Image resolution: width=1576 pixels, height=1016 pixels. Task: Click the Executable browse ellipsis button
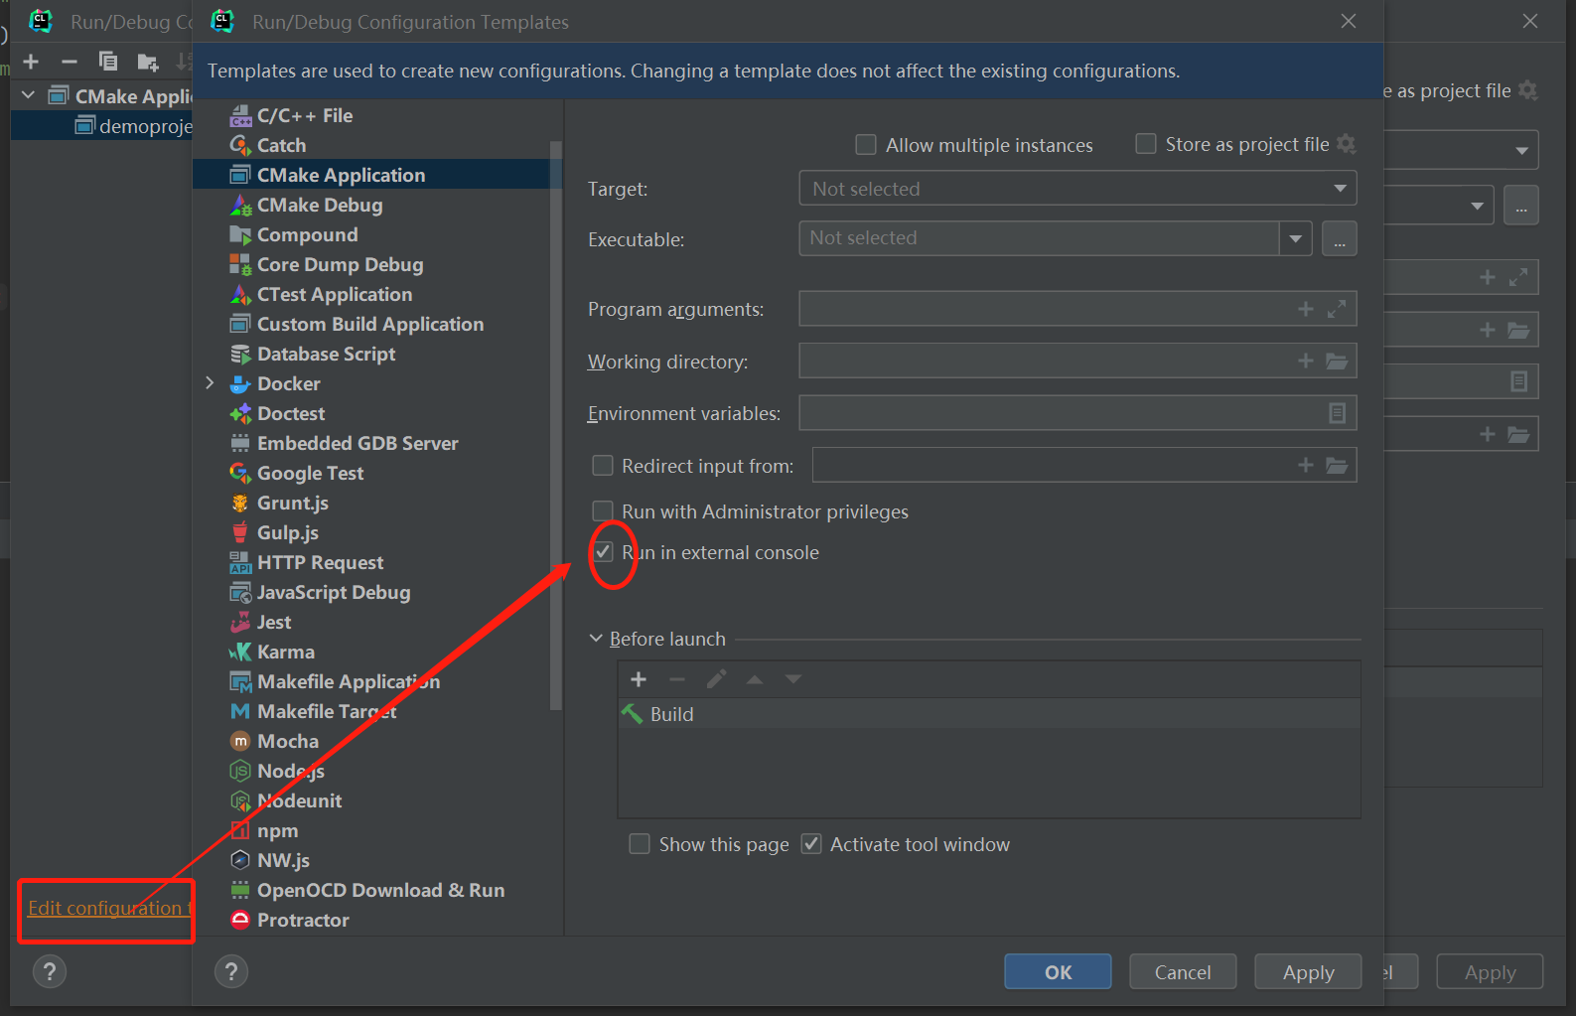tap(1339, 239)
